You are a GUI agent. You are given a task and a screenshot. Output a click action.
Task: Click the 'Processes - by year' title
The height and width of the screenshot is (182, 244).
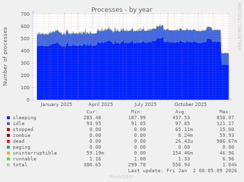(122, 10)
